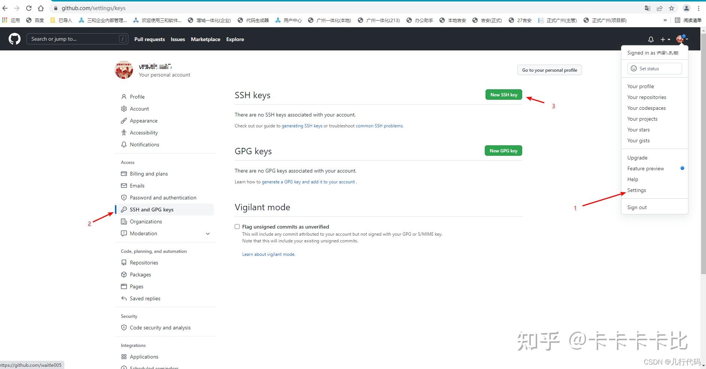The height and width of the screenshot is (369, 706).
Task: Click the Repositories book icon
Action: [x=124, y=263]
